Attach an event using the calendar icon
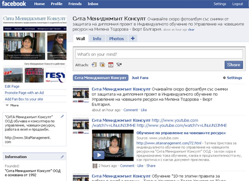Image resolution: width=249 pixels, height=181 pixels. [111, 65]
